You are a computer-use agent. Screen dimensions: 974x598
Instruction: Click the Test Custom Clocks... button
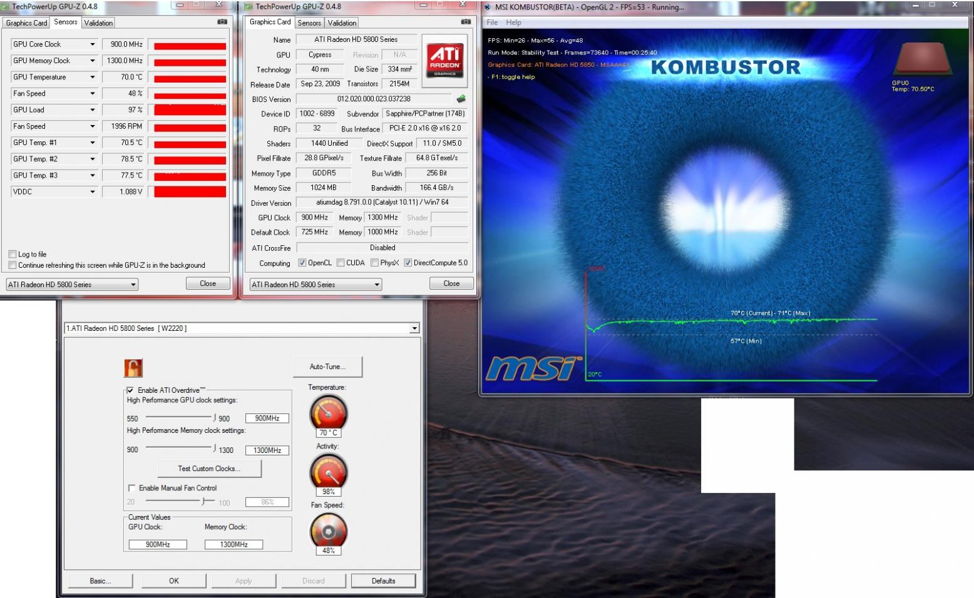coord(209,469)
